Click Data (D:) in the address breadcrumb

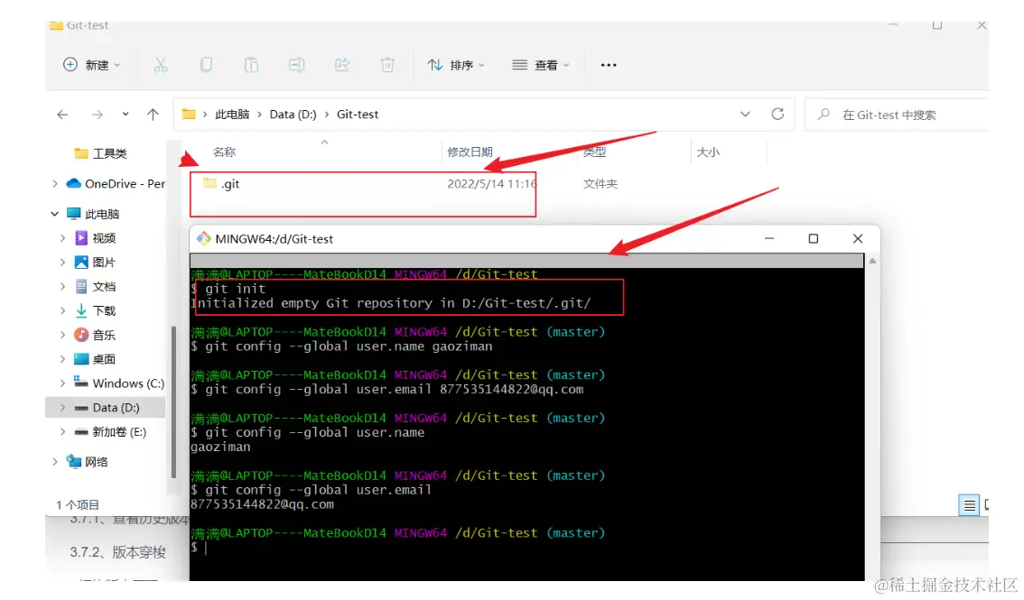tap(293, 114)
